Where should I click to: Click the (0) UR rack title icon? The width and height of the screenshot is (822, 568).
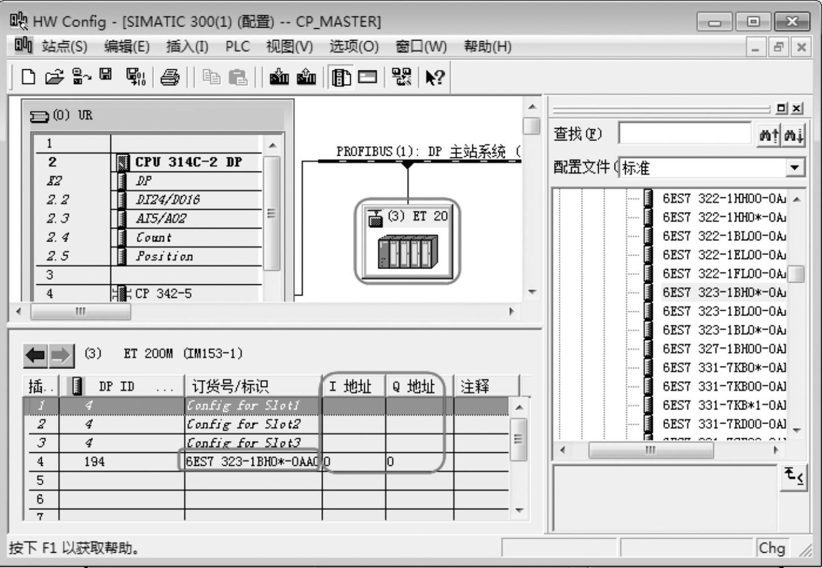click(x=39, y=116)
